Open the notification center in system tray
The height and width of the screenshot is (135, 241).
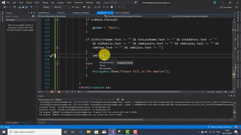[x=236, y=132]
